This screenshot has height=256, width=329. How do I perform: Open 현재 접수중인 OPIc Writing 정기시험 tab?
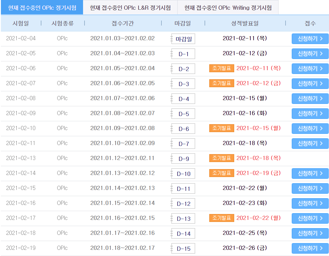(228, 8)
